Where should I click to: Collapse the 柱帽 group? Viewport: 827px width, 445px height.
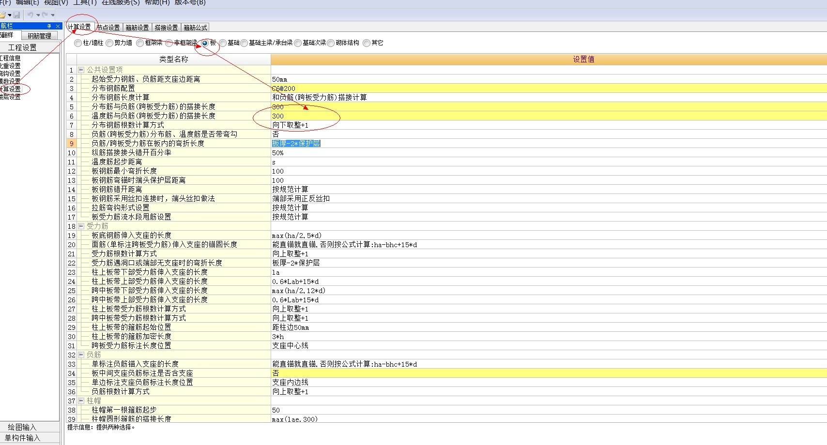point(81,401)
